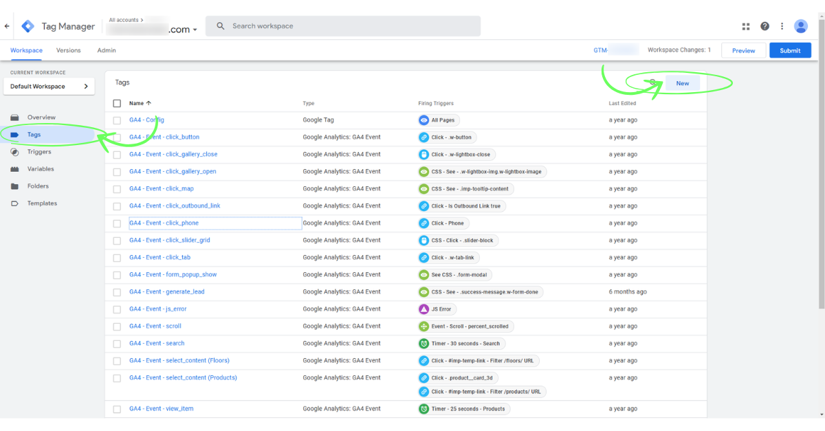The width and height of the screenshot is (825, 431).
Task: Open the GA4 - Event - form_popup_show tag
Action: coord(173,275)
